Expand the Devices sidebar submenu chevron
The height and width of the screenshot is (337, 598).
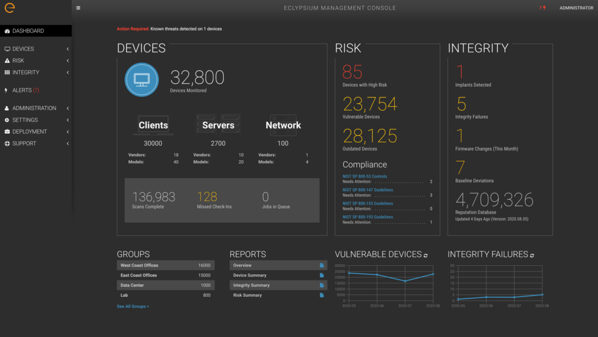click(68, 49)
